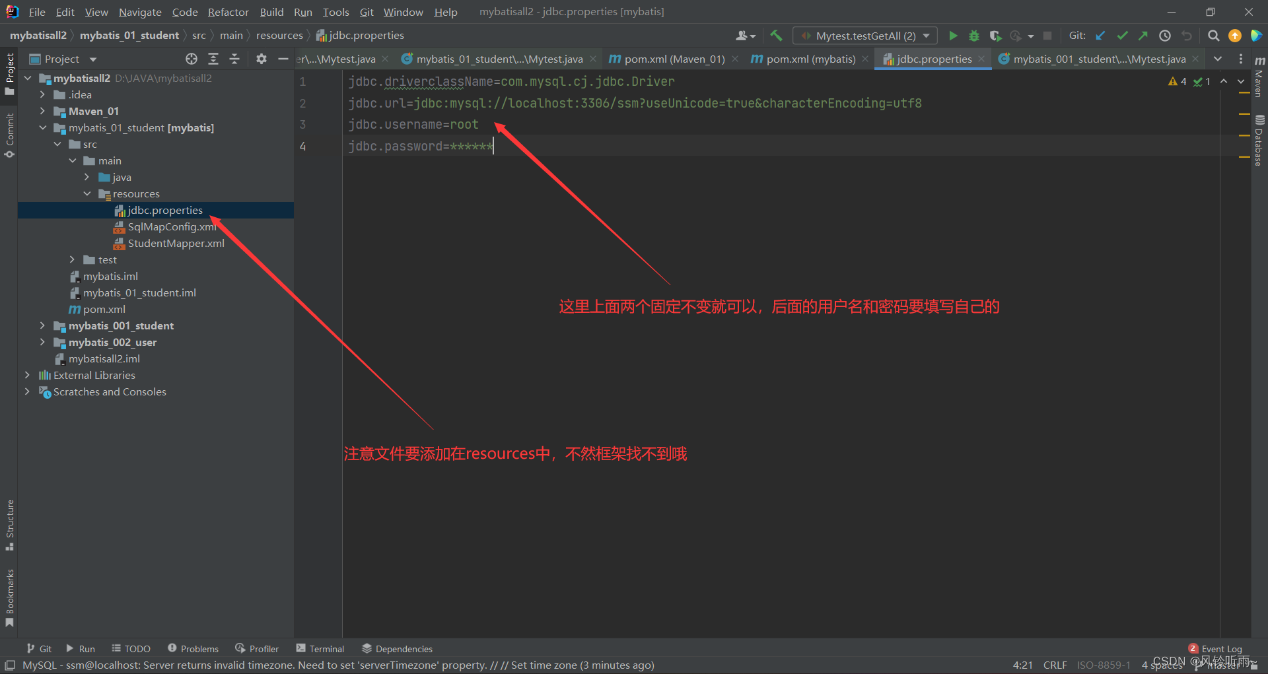Click the warnings count inspection widget
Screen dimensions: 1268x674
[1178, 81]
